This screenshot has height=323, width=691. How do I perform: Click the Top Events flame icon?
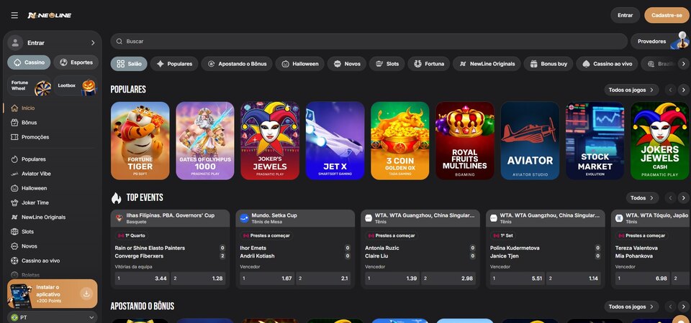coord(116,198)
